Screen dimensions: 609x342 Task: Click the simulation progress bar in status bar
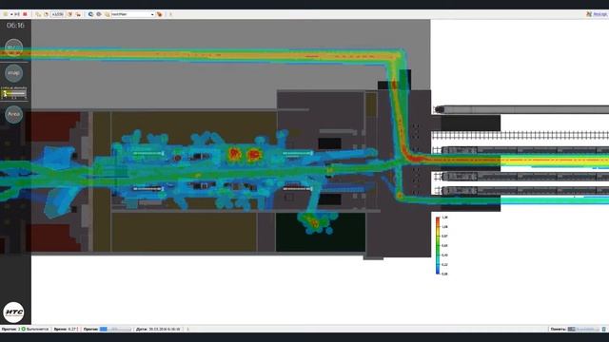pyautogui.click(x=115, y=329)
